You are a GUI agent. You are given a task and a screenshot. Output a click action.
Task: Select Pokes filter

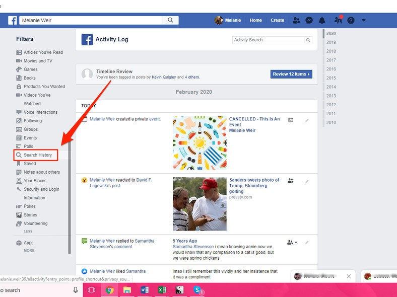point(26,206)
